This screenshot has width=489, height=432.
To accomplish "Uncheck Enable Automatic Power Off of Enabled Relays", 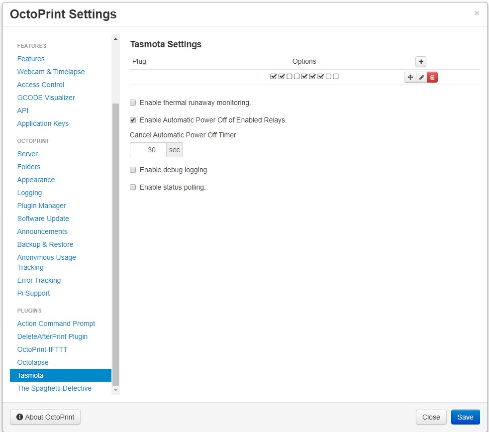I will [133, 120].
